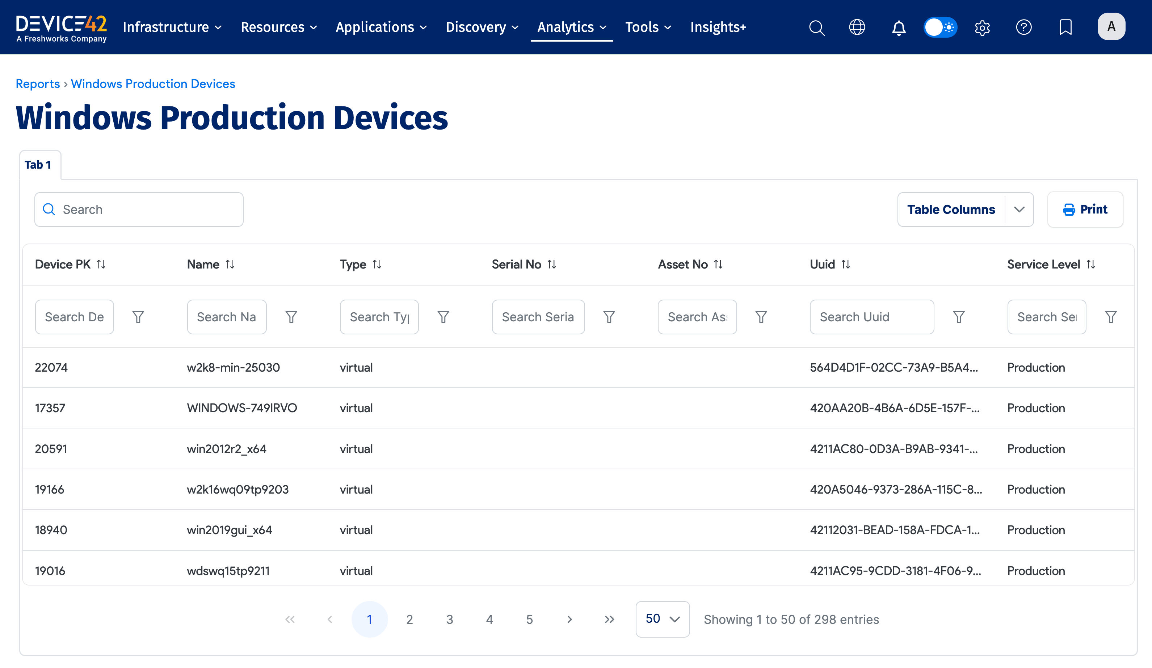1152x668 pixels.
Task: Open the 50 entries per-page dropdown
Action: pyautogui.click(x=663, y=619)
